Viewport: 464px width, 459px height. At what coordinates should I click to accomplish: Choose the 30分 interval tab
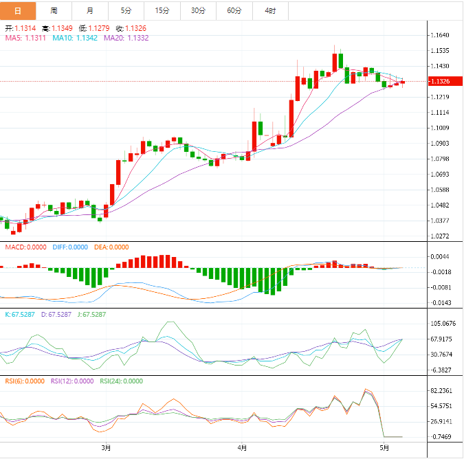pos(198,10)
